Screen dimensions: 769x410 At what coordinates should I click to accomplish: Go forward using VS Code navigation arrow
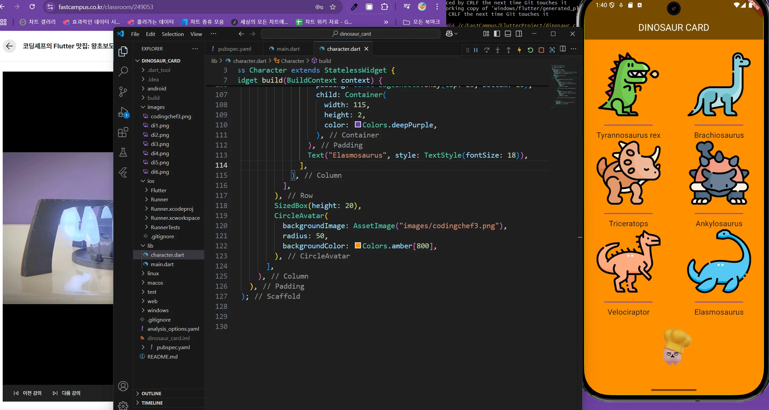coord(252,34)
